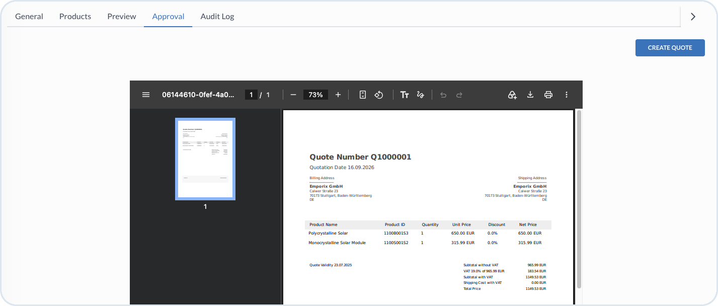Click the 73% zoom level field
This screenshot has height=306, width=718.
pyautogui.click(x=315, y=95)
